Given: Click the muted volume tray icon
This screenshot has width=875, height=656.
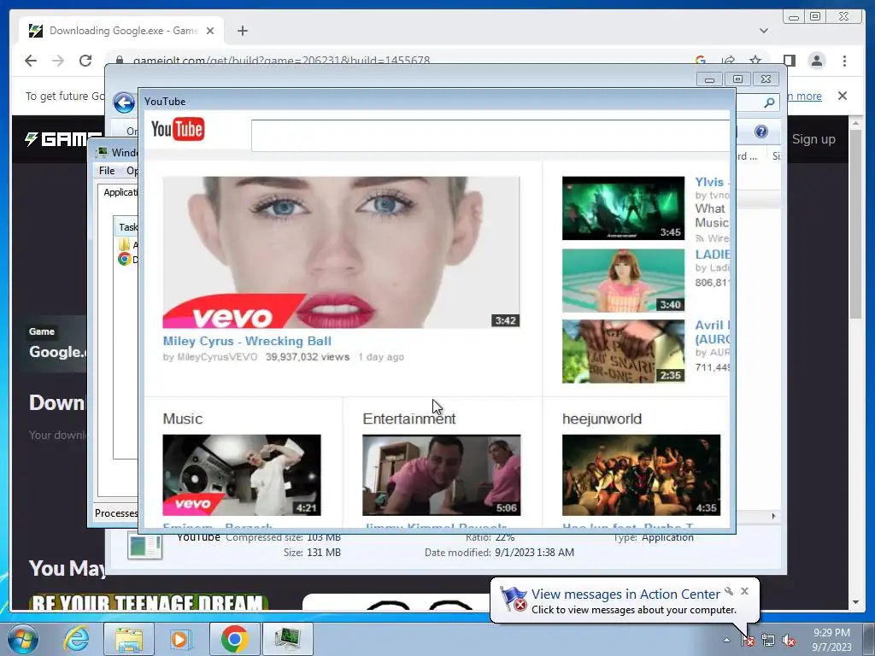Looking at the screenshot, I should coord(789,641).
